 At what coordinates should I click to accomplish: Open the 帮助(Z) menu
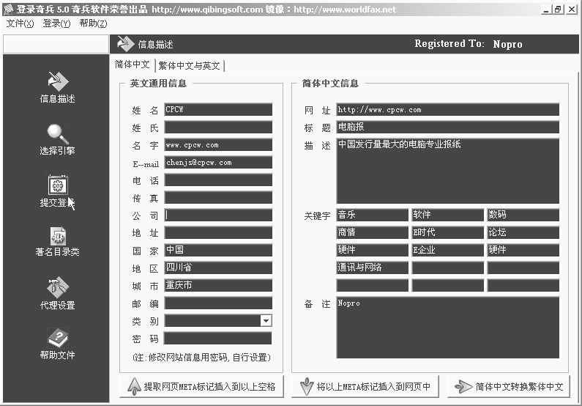click(93, 23)
